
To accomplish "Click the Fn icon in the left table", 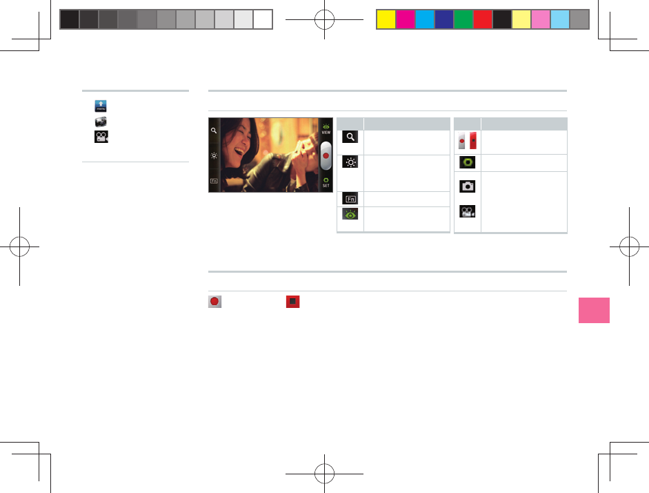I will click(x=350, y=199).
